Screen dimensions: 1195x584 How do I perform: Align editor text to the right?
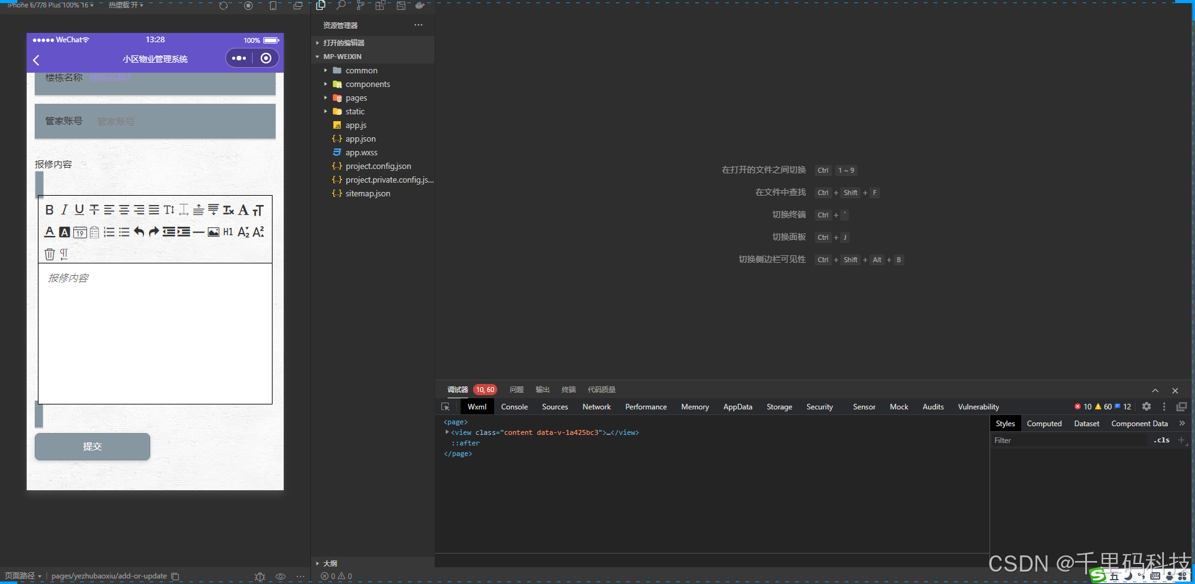[139, 210]
